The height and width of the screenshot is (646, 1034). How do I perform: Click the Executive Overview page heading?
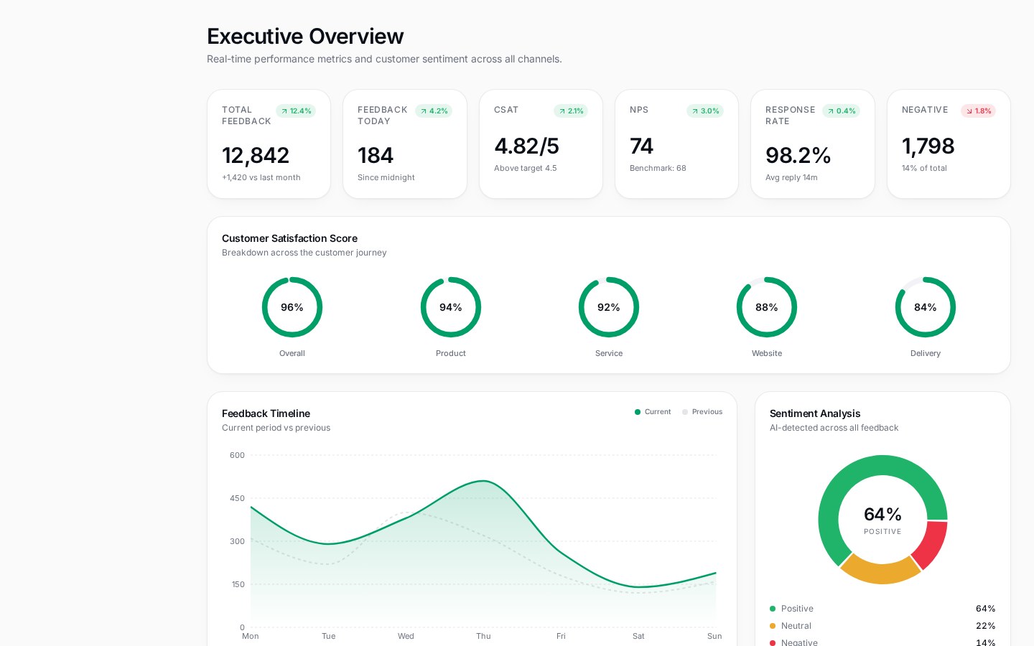(305, 36)
